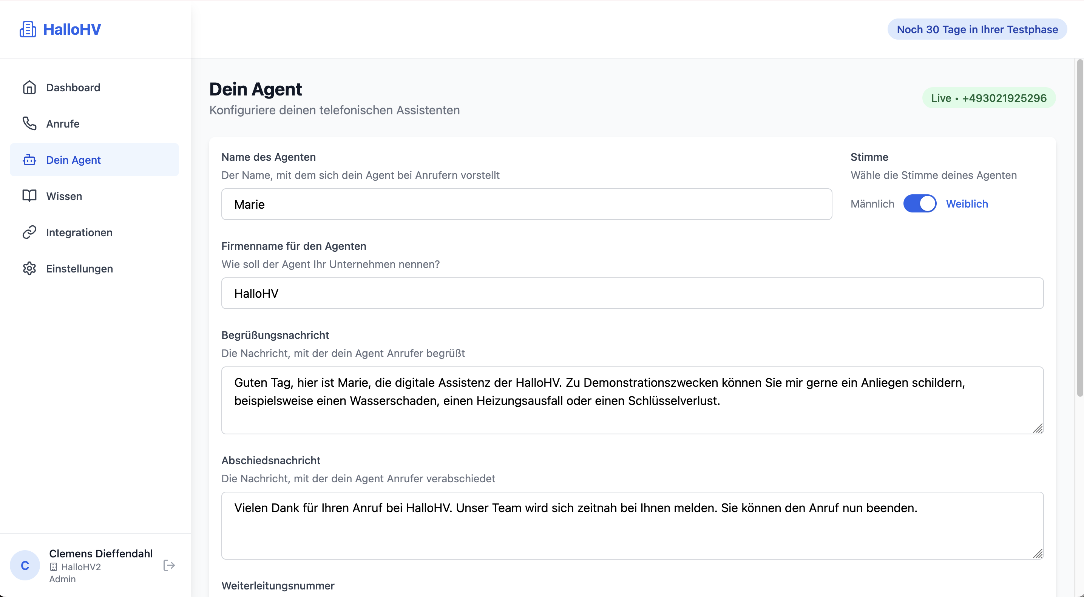Click the Live phone number badge

989,98
